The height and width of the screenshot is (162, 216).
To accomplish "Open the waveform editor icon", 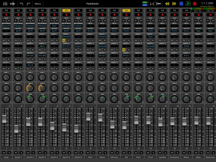I will click(x=13, y=4).
